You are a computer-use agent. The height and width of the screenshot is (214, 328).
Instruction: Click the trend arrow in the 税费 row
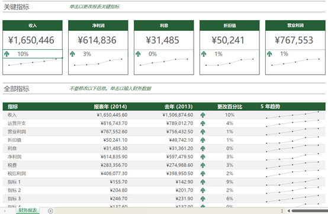click(x=202, y=165)
